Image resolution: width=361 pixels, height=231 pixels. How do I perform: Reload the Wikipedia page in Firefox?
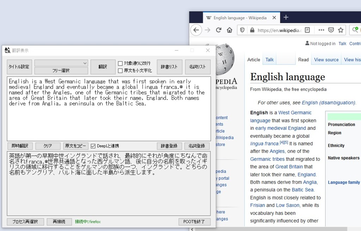click(219, 30)
